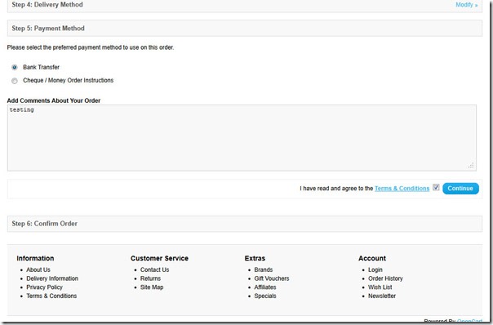The image size is (493, 325).
Task: Open Delivery Information footer link
Action: click(52, 278)
